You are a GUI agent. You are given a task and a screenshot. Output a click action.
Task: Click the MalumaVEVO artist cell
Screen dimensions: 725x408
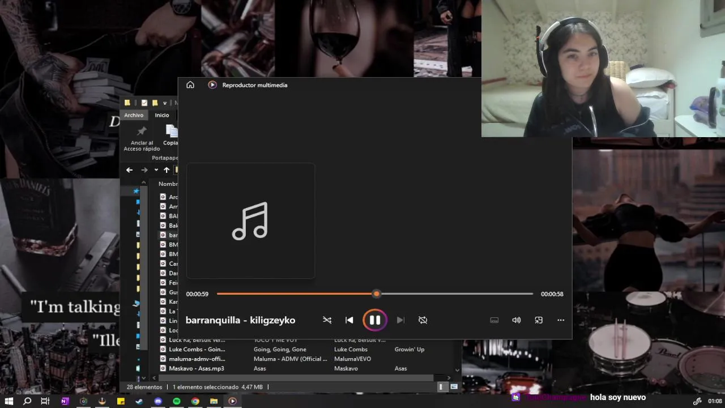click(352, 359)
